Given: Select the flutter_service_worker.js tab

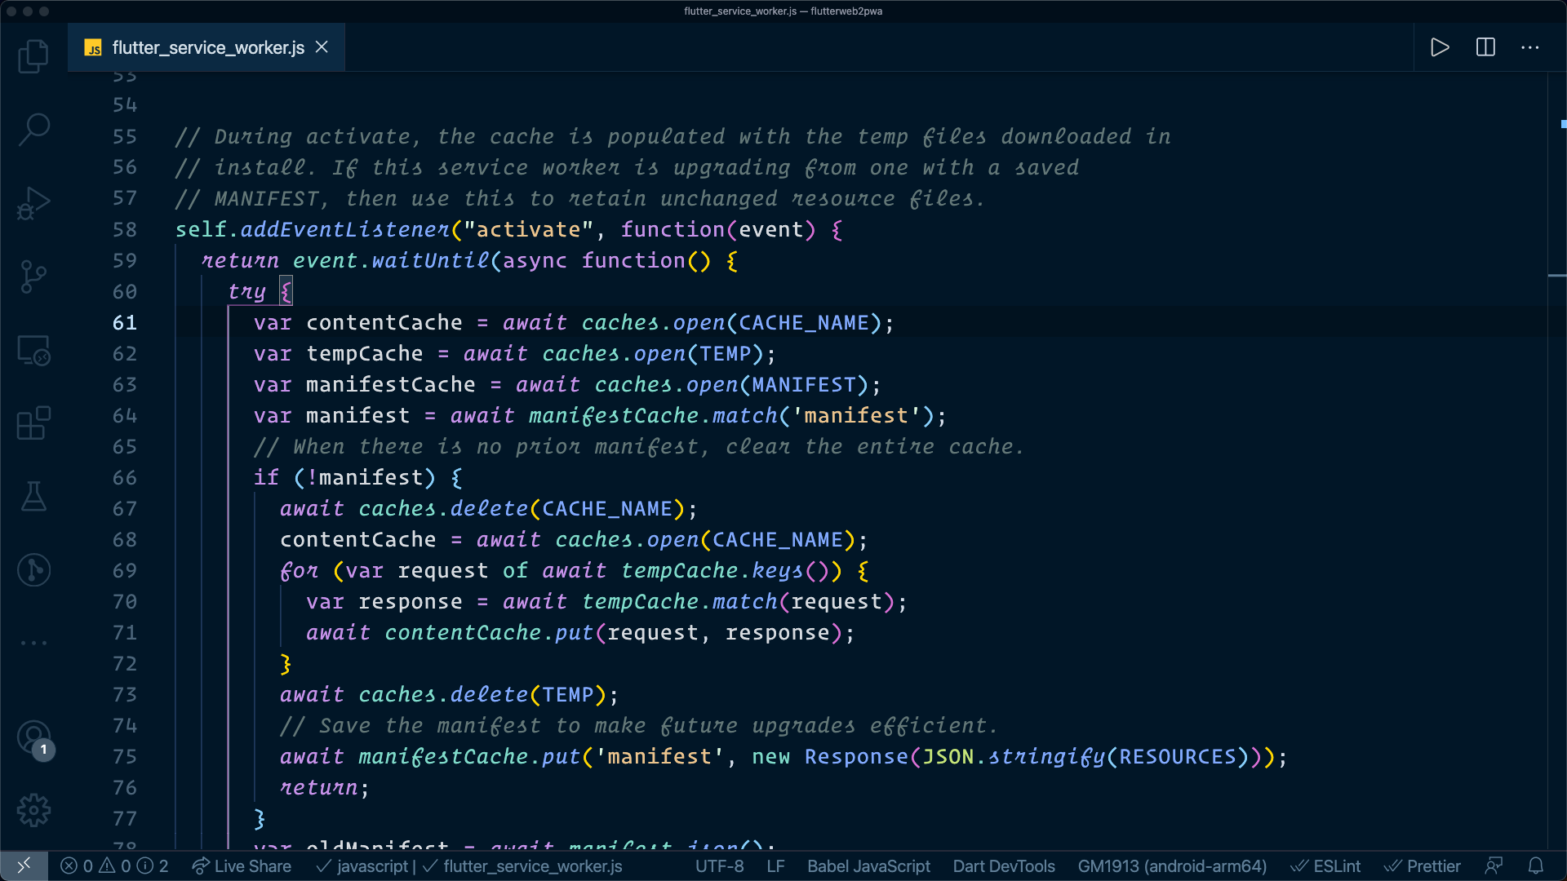Looking at the screenshot, I should 207,47.
